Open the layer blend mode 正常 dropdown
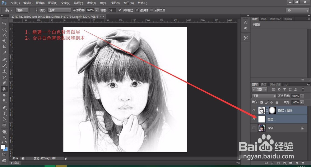The image size is (311, 167). pos(264,96)
